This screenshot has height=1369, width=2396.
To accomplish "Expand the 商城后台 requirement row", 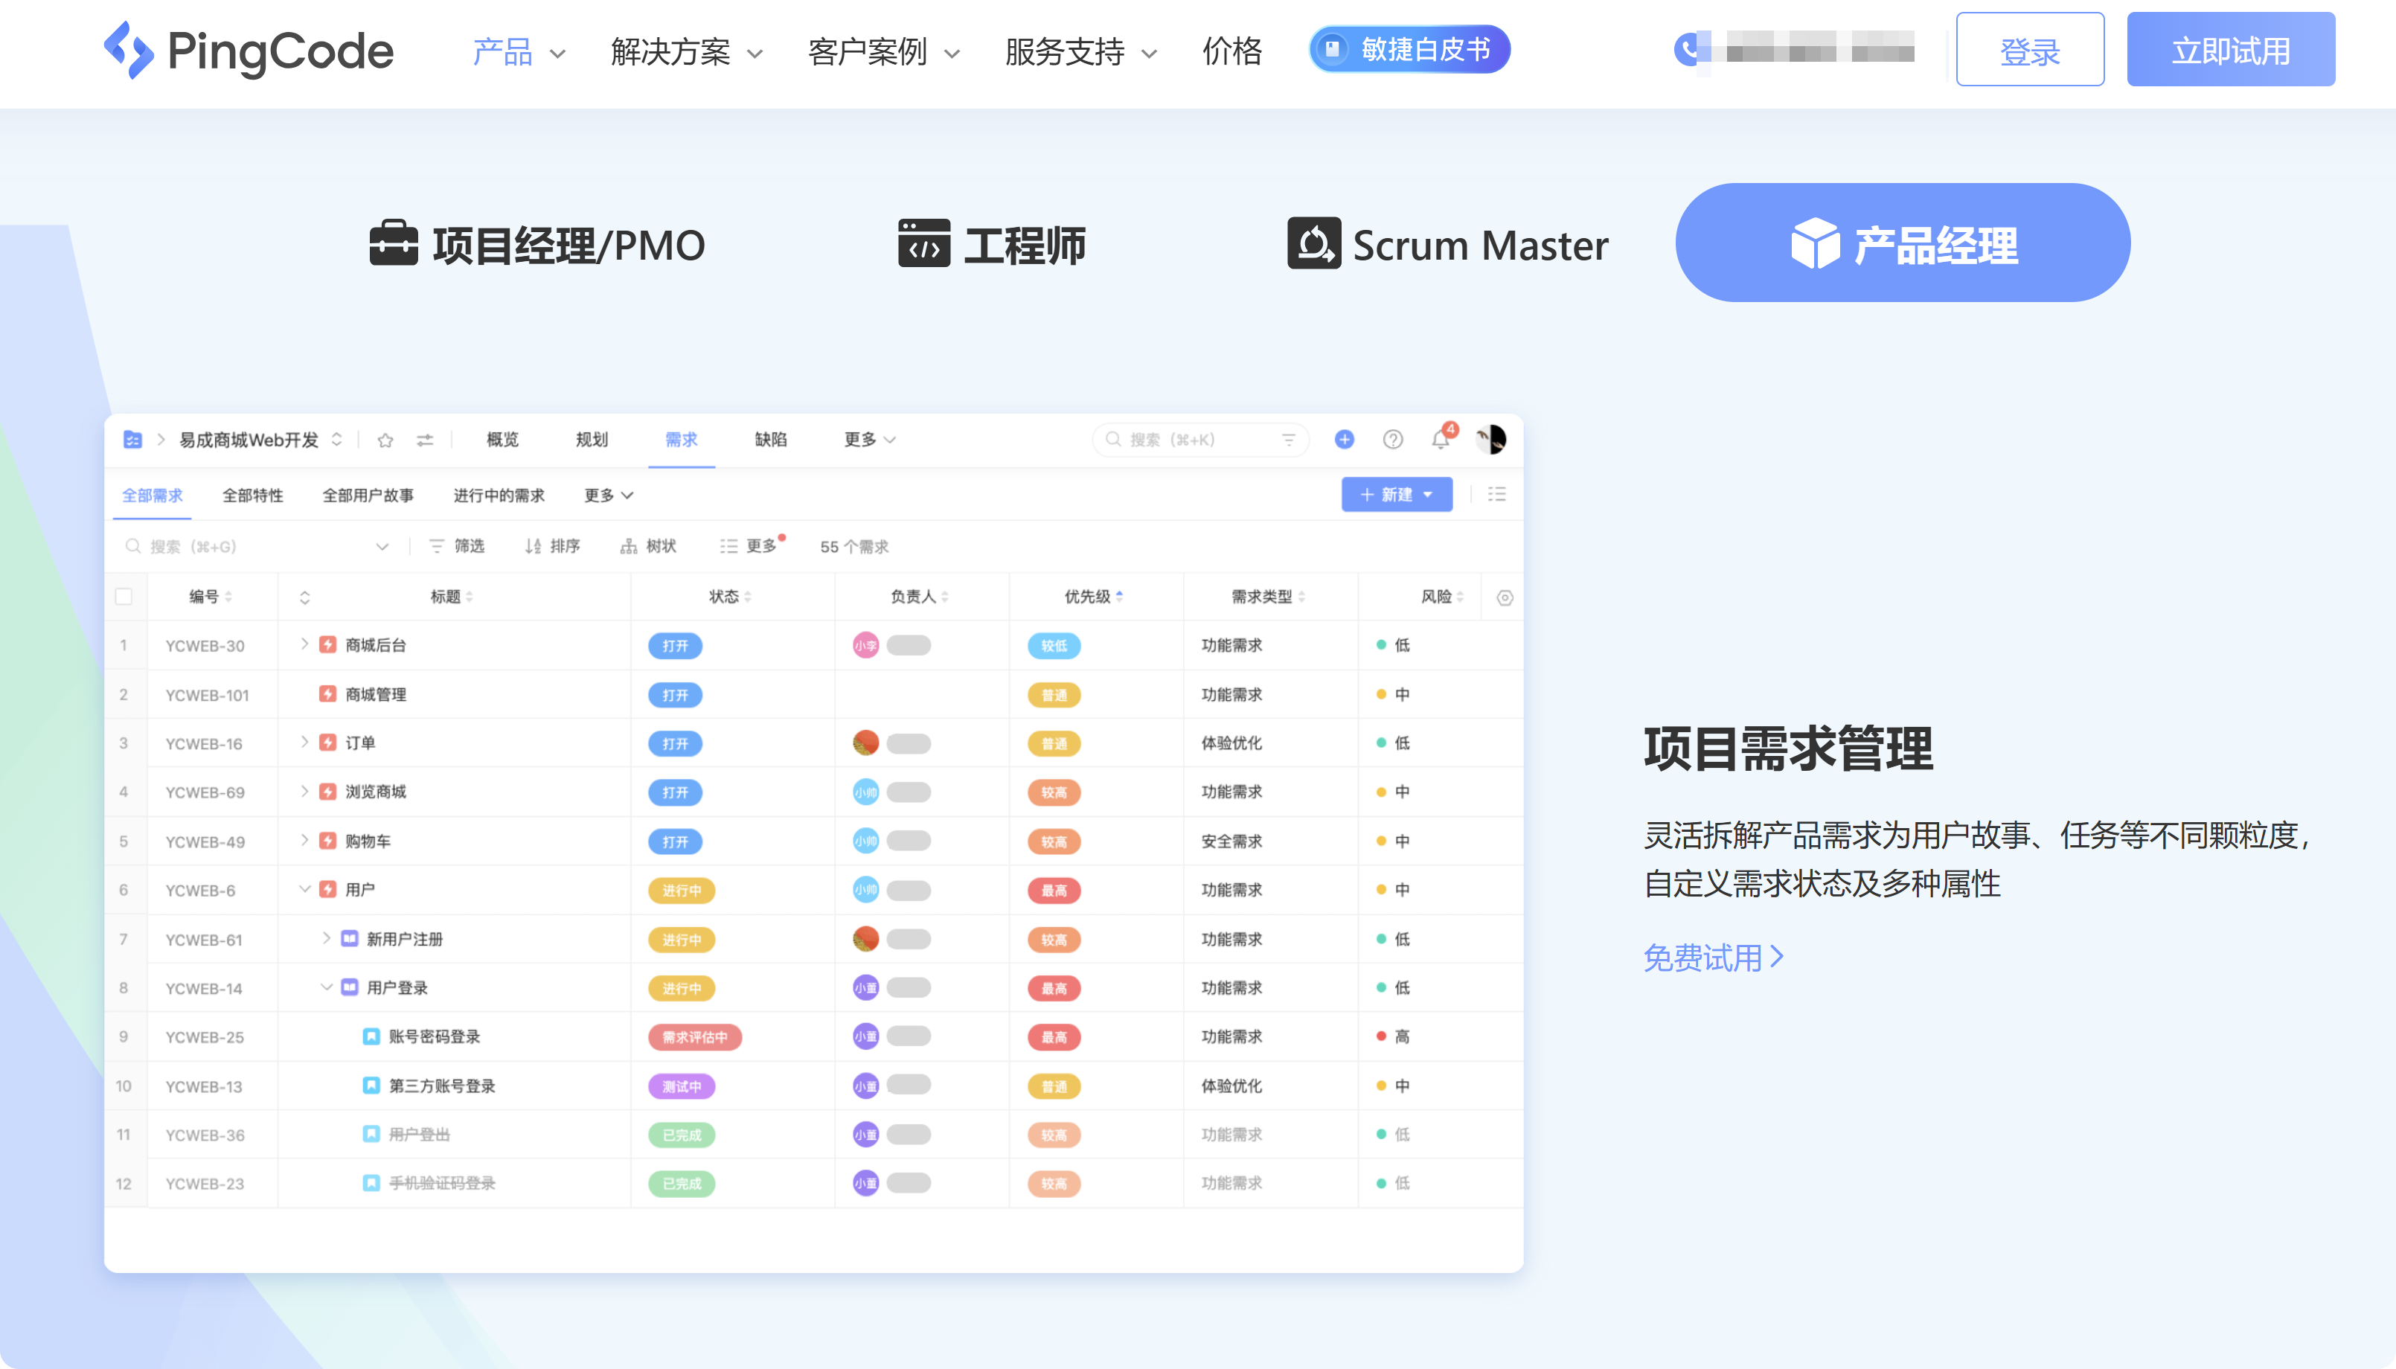I will [x=304, y=645].
